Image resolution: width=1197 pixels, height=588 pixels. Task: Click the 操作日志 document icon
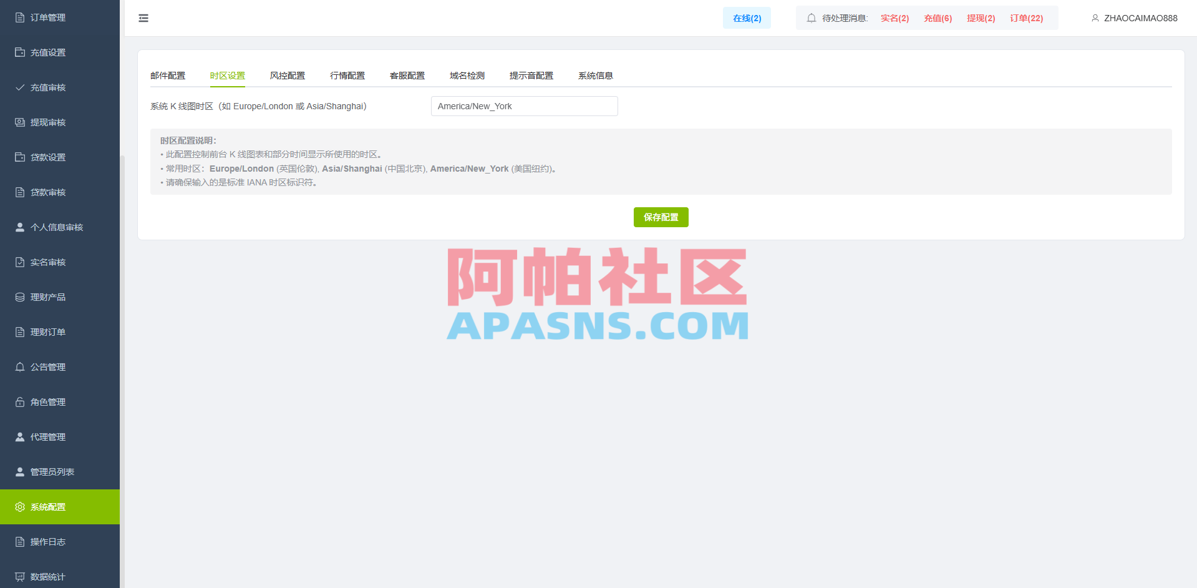[x=20, y=542]
